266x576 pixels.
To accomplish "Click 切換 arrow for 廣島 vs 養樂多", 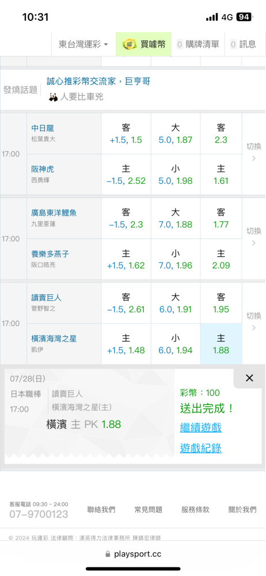I will tap(253, 237).
